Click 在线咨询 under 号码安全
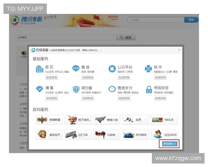The height and width of the screenshot is (167, 208). tap(160, 98)
